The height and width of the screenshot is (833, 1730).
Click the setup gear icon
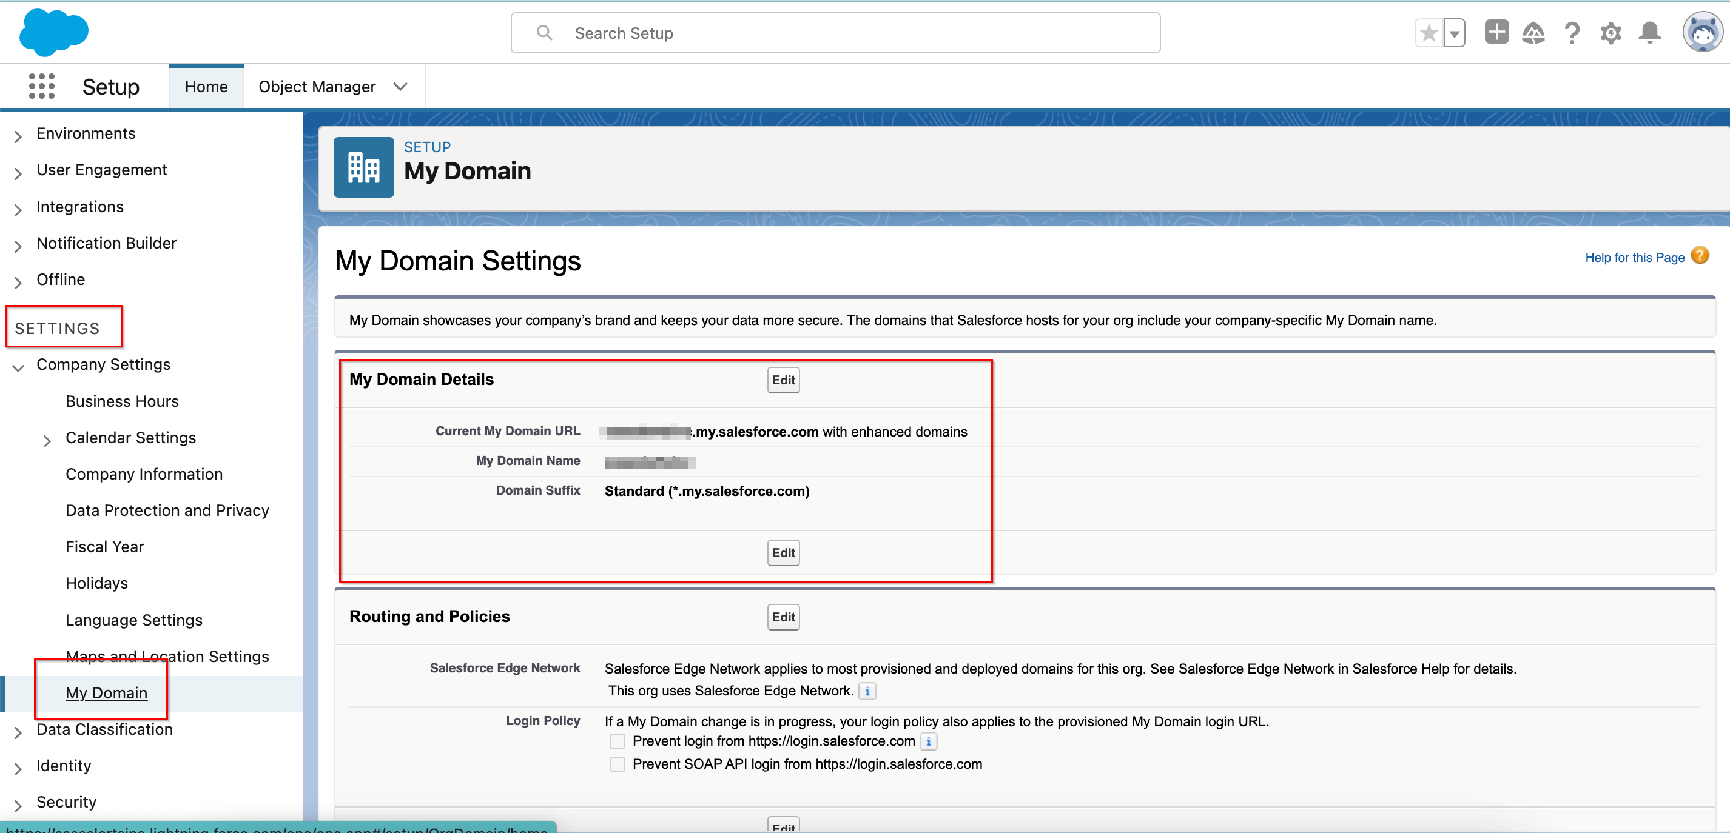pyautogui.click(x=1611, y=33)
